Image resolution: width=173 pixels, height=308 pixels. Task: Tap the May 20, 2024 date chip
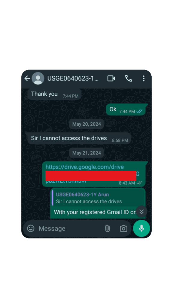point(86,124)
